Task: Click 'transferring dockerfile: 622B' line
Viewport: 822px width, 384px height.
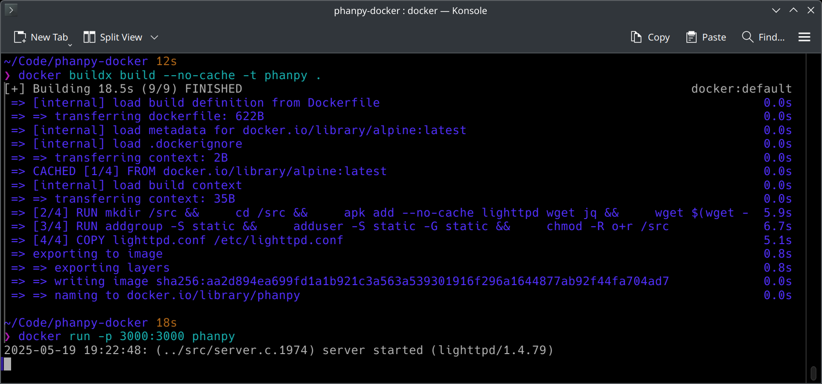Action: click(137, 116)
